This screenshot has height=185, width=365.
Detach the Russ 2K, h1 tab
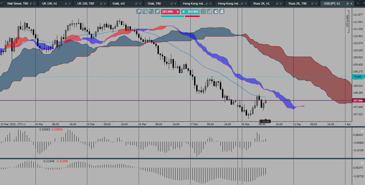point(277,4)
